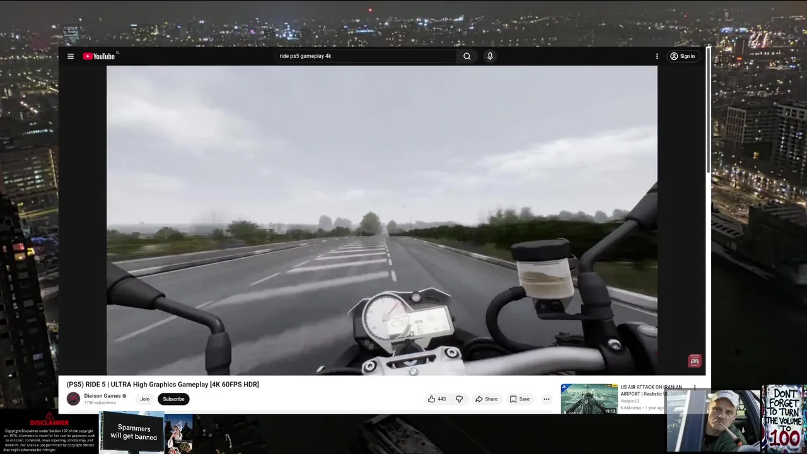This screenshot has height=454, width=807.
Task: Click the video title '(PS5) RIDE 5 | ULTRA High Graphics'
Action: 163,384
